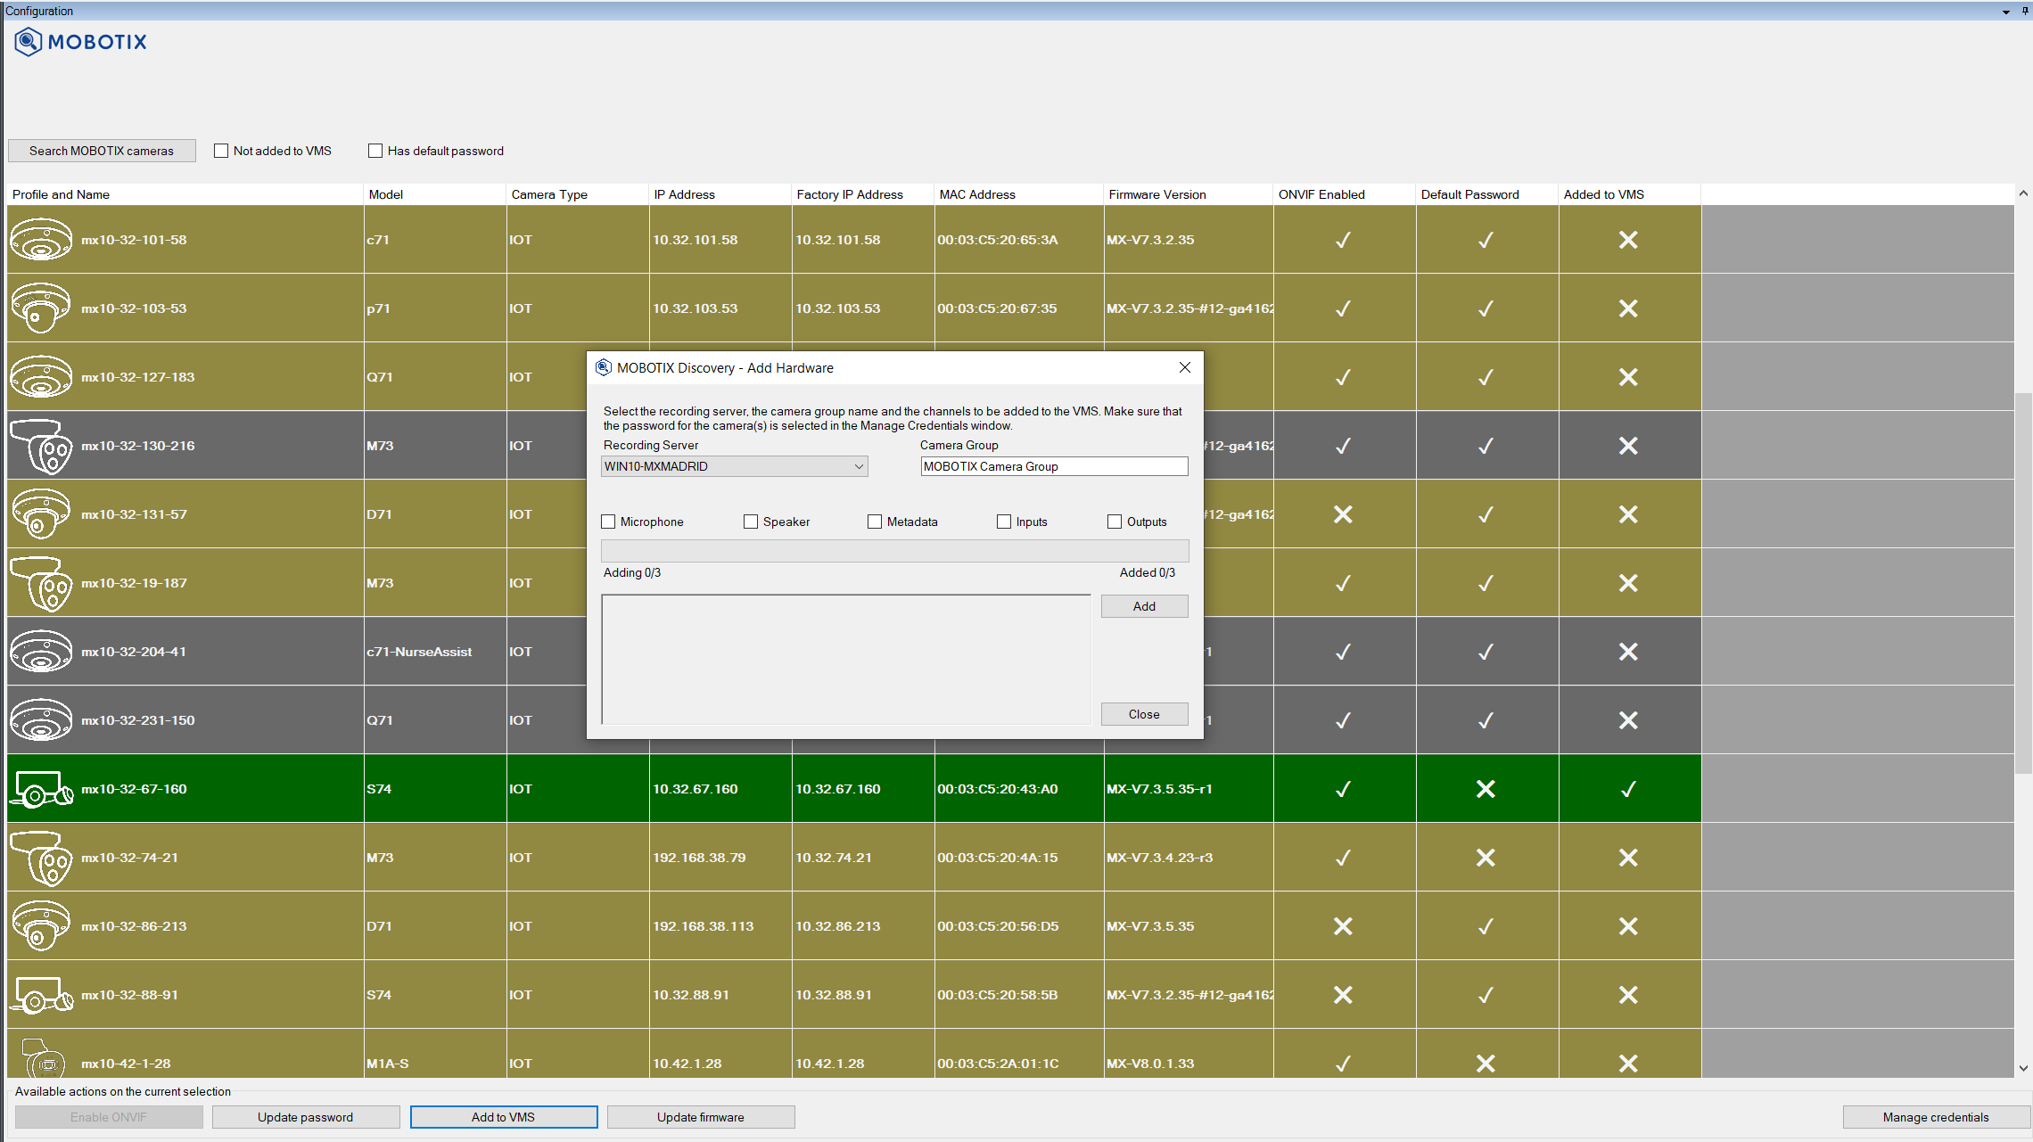Click Update firmware button
The width and height of the screenshot is (2033, 1142).
pyautogui.click(x=701, y=1117)
